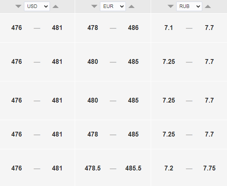Sort EUR column descending with down arrow
This screenshot has width=227, height=186.
click(x=94, y=6)
